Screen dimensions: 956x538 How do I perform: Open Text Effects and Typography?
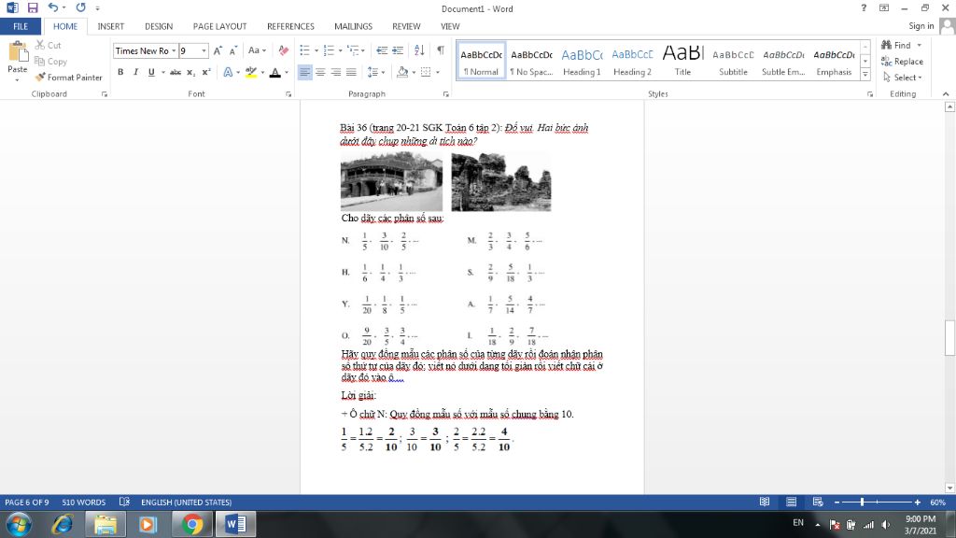[x=228, y=72]
